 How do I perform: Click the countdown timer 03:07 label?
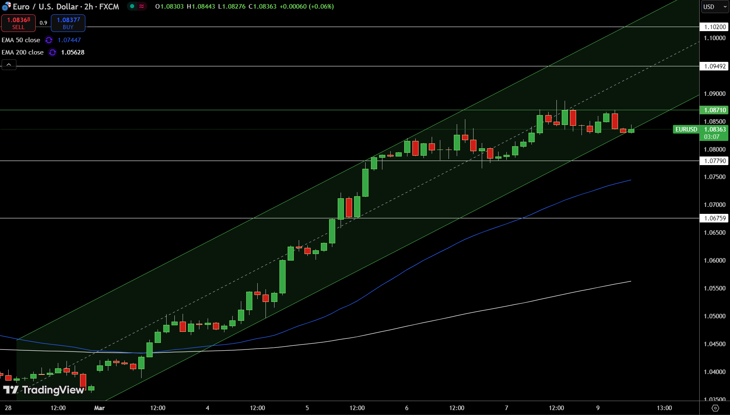coord(712,137)
